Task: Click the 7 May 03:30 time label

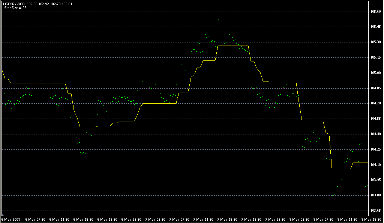Action: 155,220
